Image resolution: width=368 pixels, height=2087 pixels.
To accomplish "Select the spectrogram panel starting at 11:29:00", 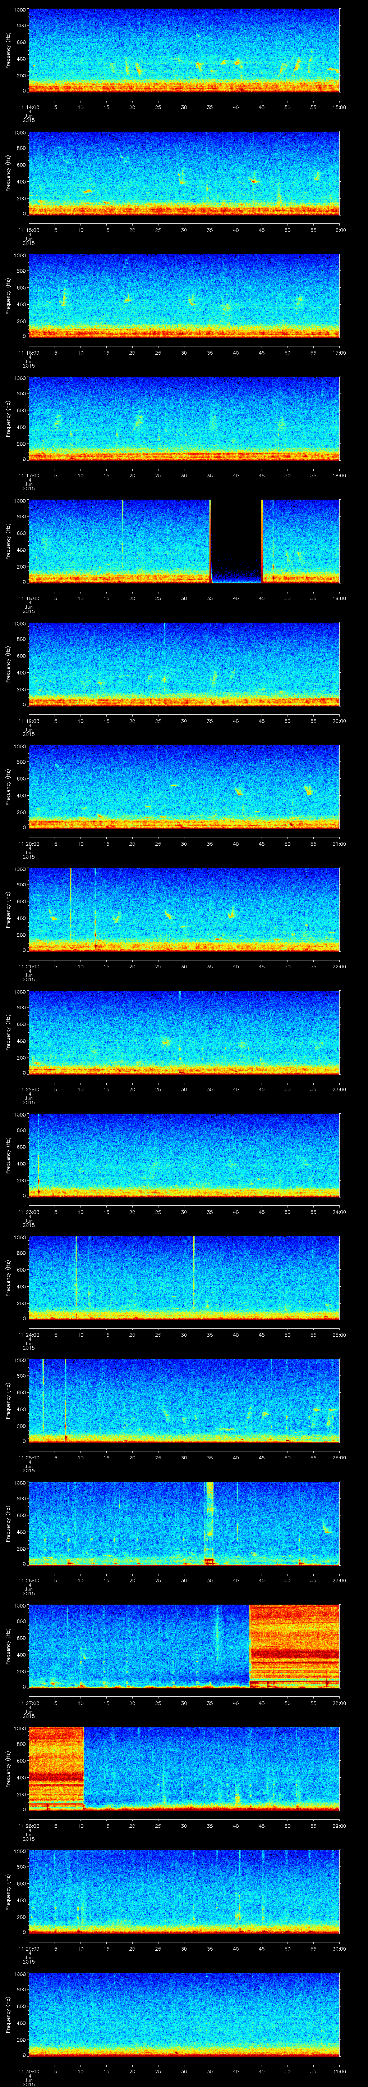I will (x=184, y=1892).
